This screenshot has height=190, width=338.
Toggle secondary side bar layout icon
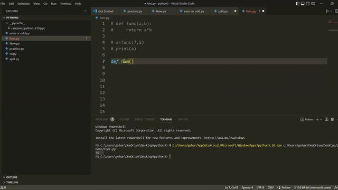pyautogui.click(x=308, y=4)
